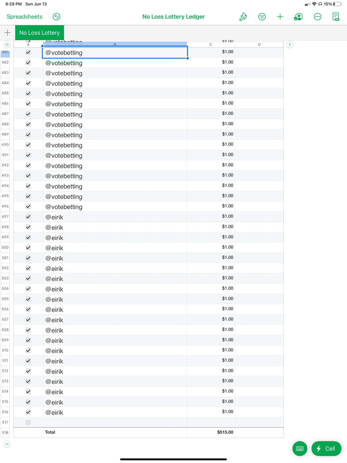The image size is (347, 463).
Task: Toggle the checkbox in row 490
Action: point(28,145)
